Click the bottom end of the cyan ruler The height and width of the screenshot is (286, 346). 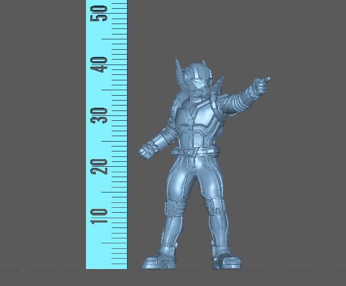click(x=107, y=266)
